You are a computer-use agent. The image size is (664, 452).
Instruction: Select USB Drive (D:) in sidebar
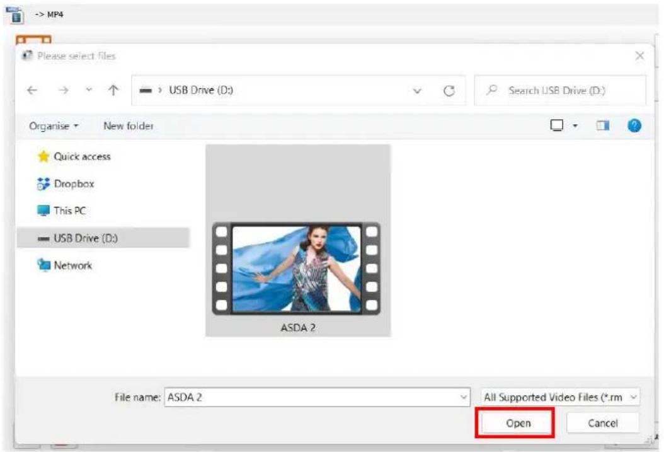[103, 238]
